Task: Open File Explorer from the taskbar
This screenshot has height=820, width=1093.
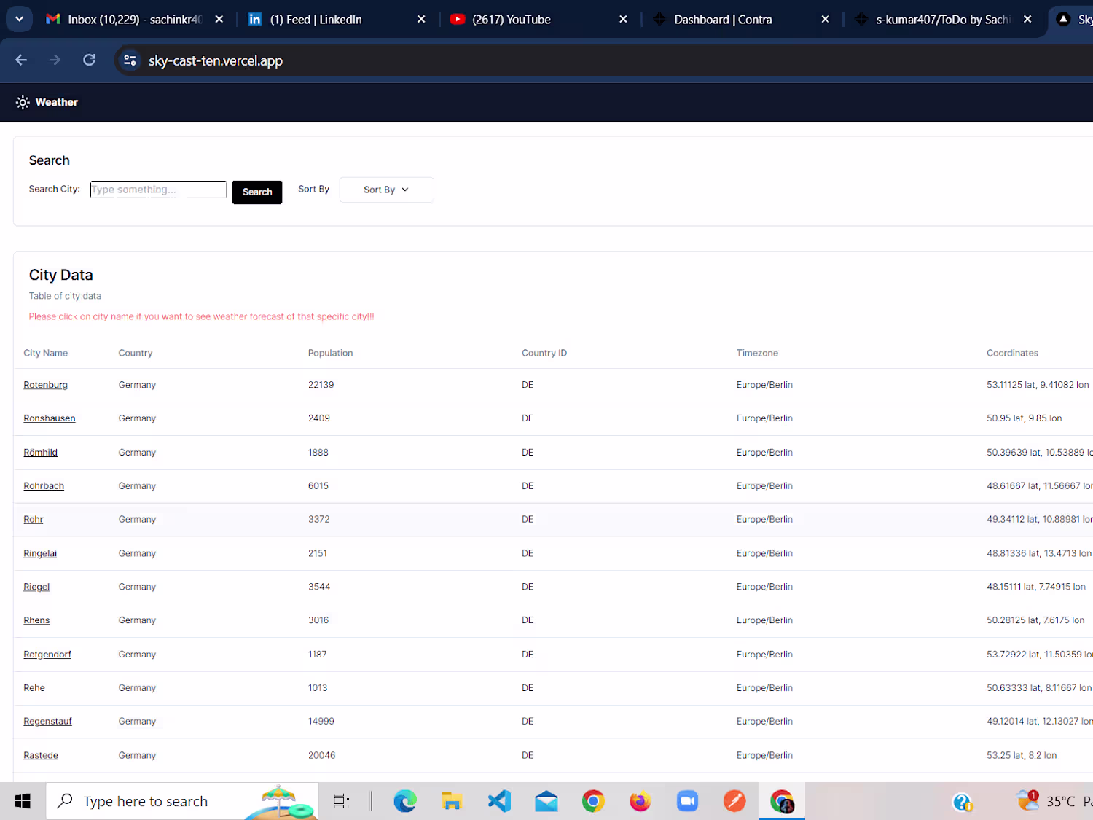Action: point(452,801)
